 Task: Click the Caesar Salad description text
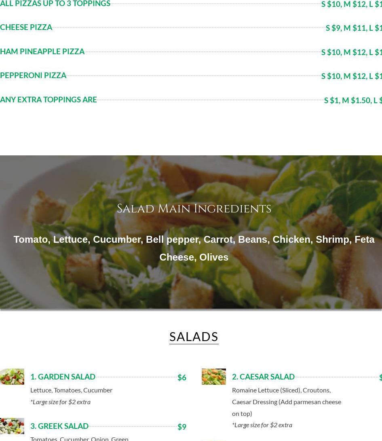(x=287, y=402)
